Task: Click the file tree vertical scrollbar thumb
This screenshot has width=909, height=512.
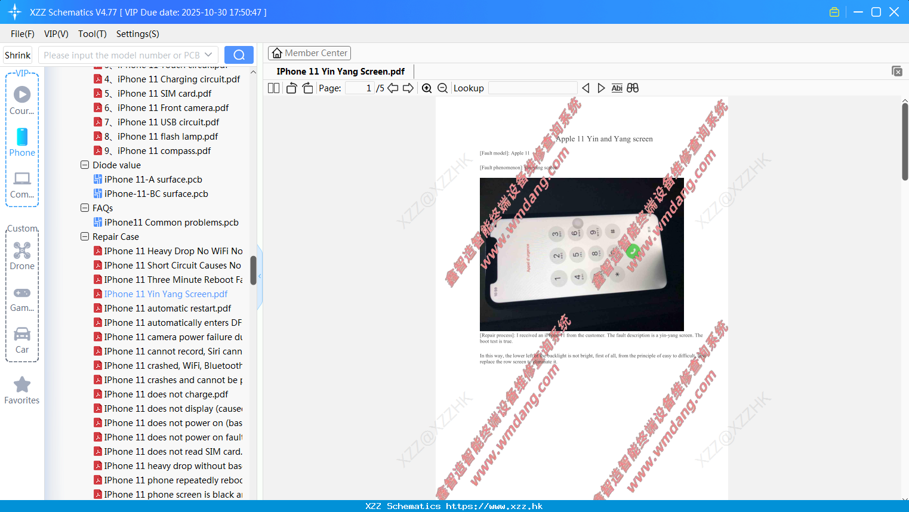Action: click(253, 270)
